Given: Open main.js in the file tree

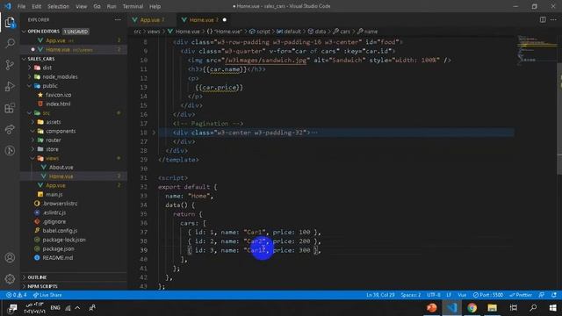Looking at the screenshot, I should tap(54, 194).
